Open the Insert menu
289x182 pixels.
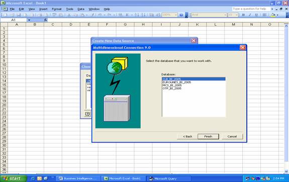[x=43, y=9]
